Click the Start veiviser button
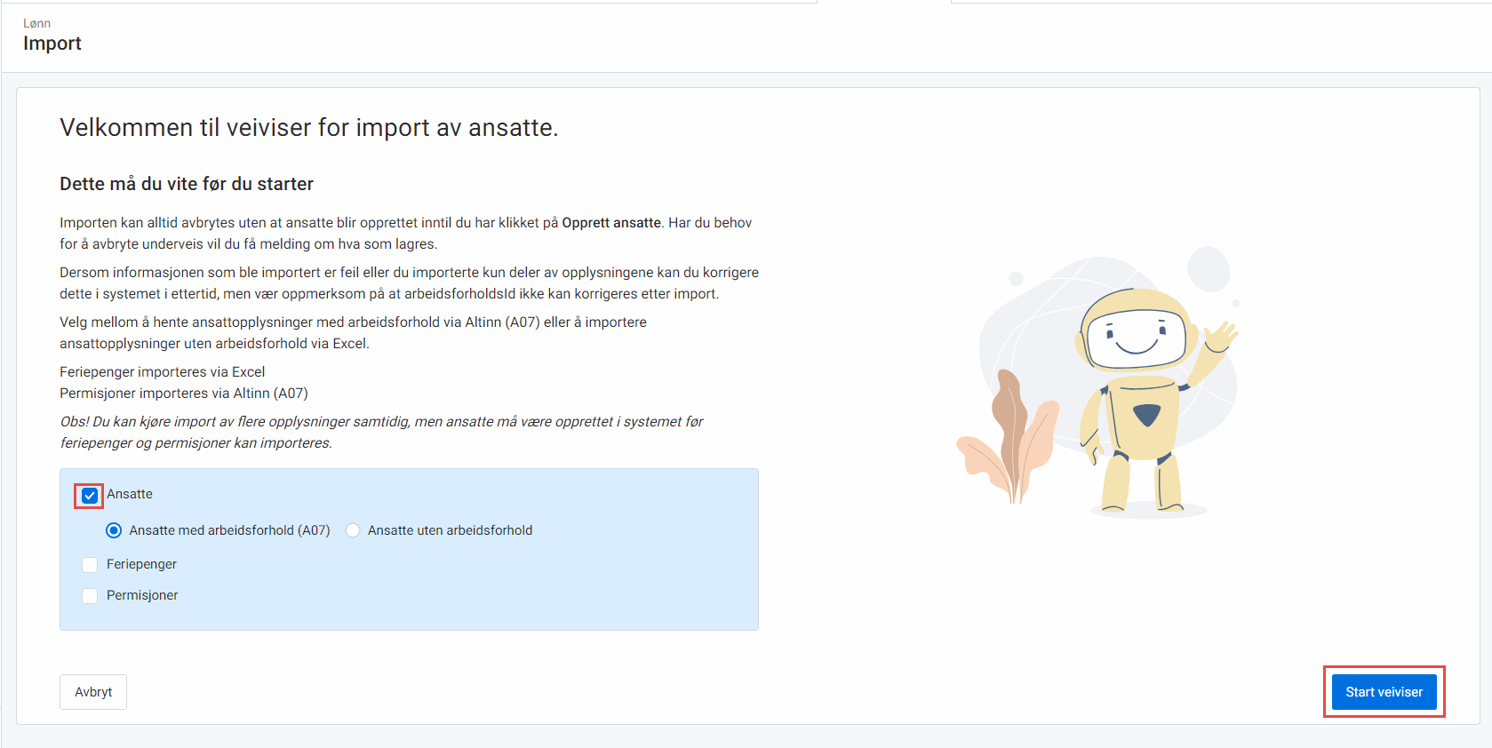The width and height of the screenshot is (1492, 748). 1383,692
